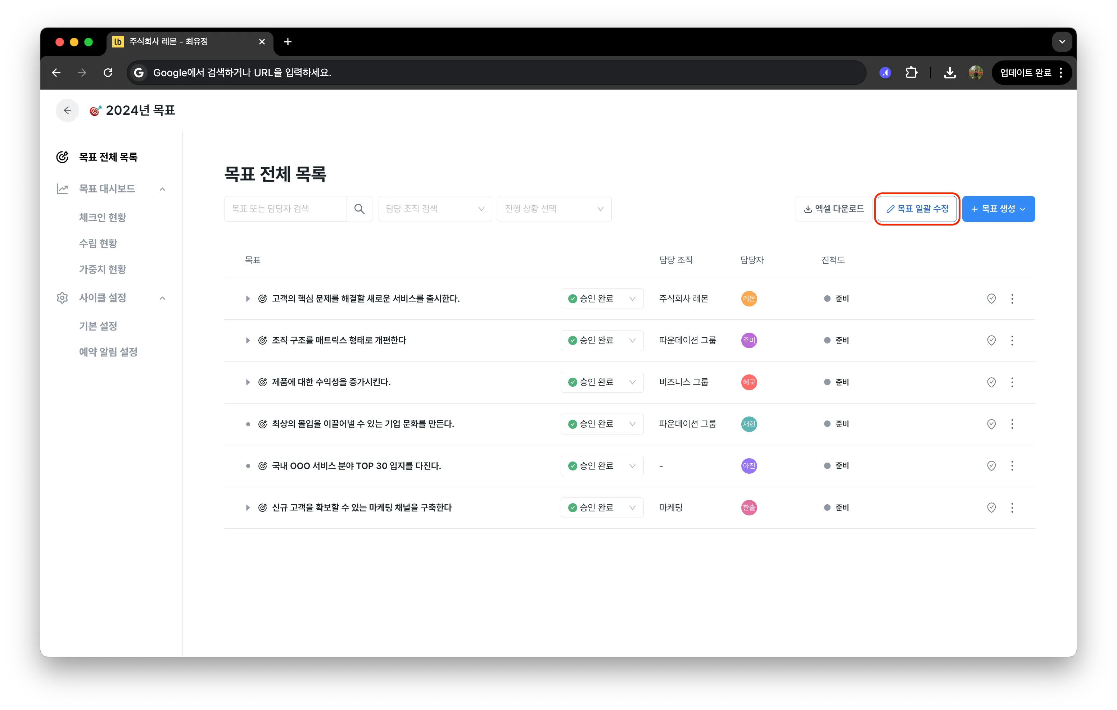Open browser extensions puzzle icon
The width and height of the screenshot is (1117, 710).
point(911,72)
